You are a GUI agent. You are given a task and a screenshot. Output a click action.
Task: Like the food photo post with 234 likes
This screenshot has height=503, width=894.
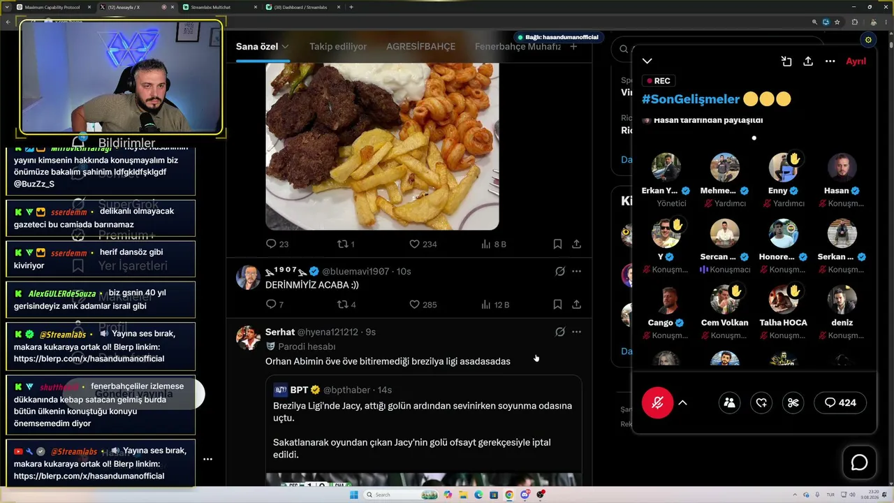click(423, 244)
